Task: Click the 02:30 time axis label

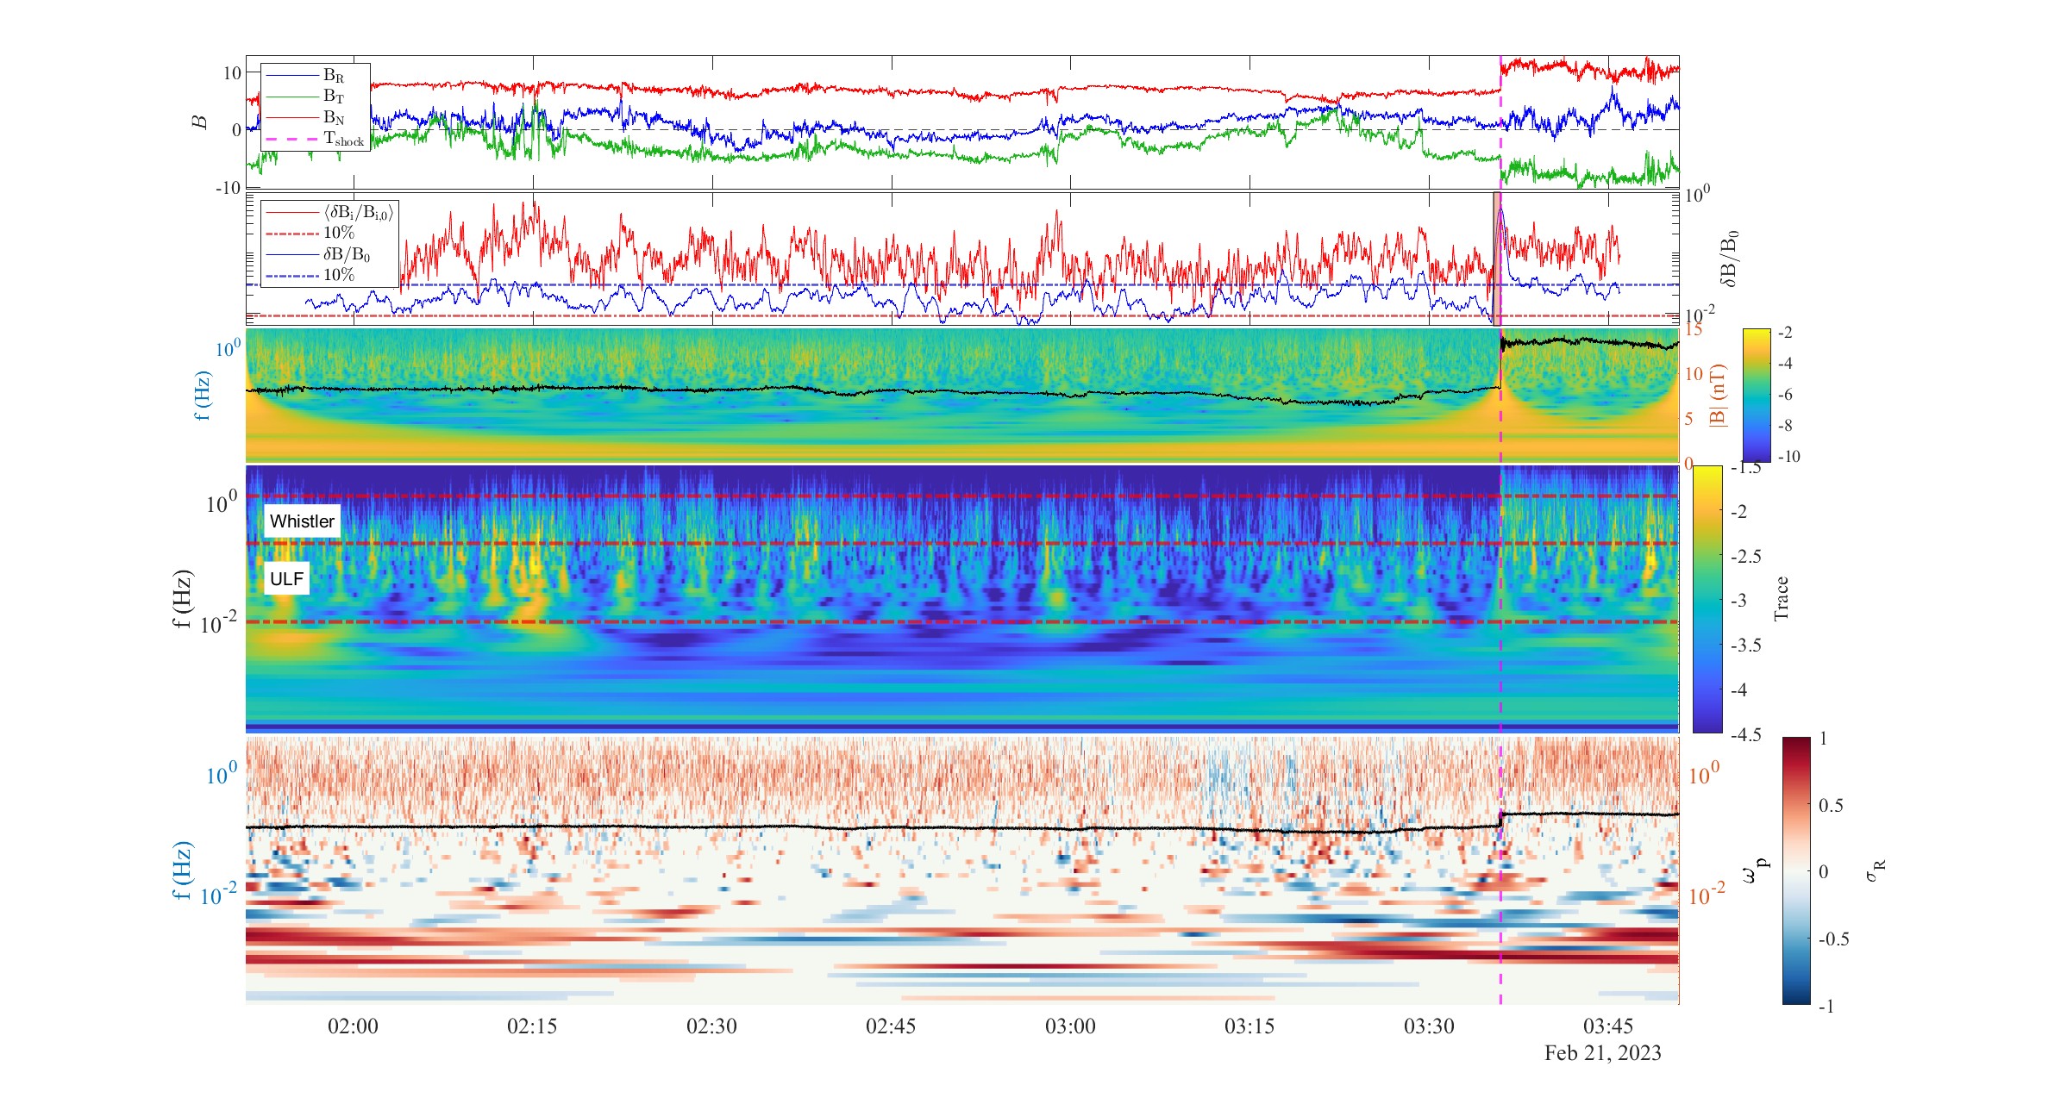Action: [x=711, y=1026]
